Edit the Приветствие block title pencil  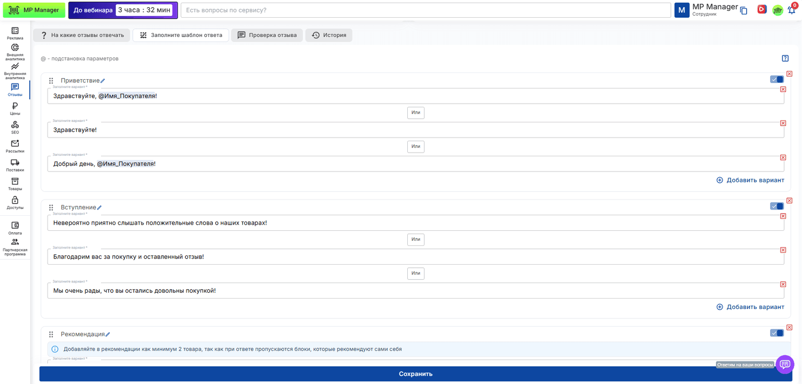[x=103, y=81]
